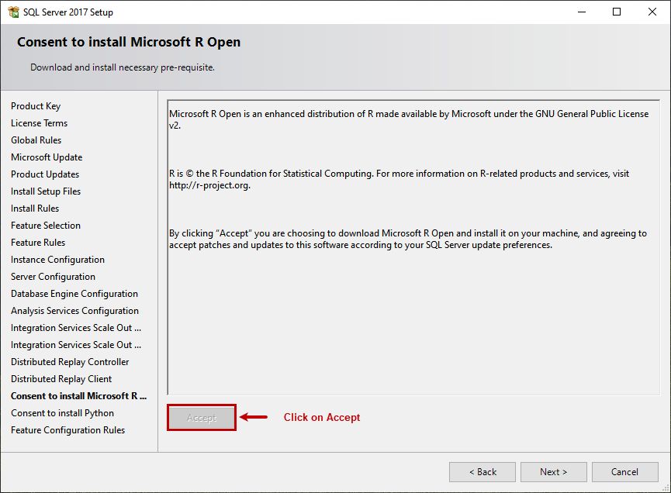Select the Product Updates step

point(45,174)
